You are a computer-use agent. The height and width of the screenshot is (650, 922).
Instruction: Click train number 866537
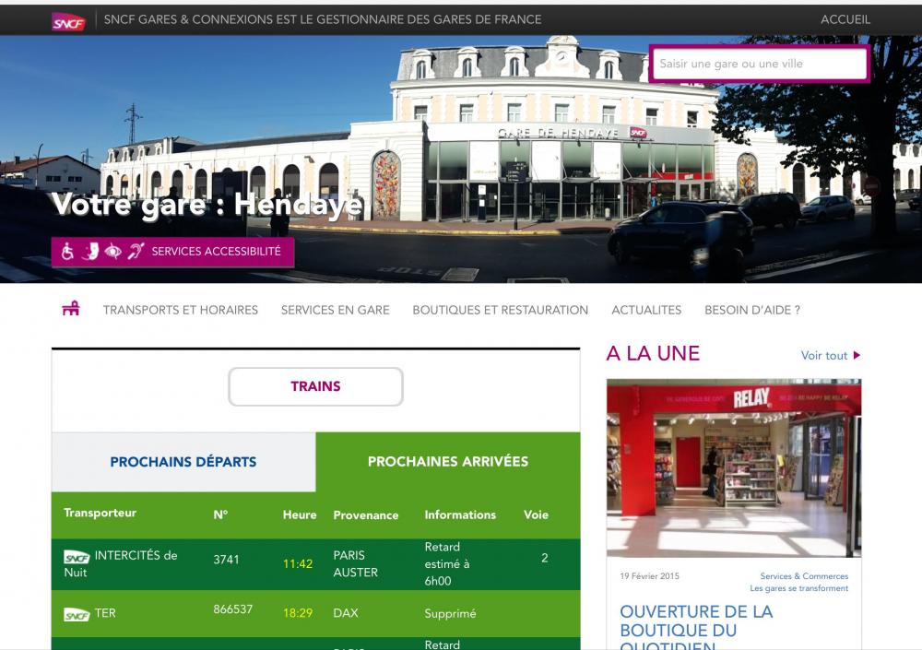click(233, 609)
